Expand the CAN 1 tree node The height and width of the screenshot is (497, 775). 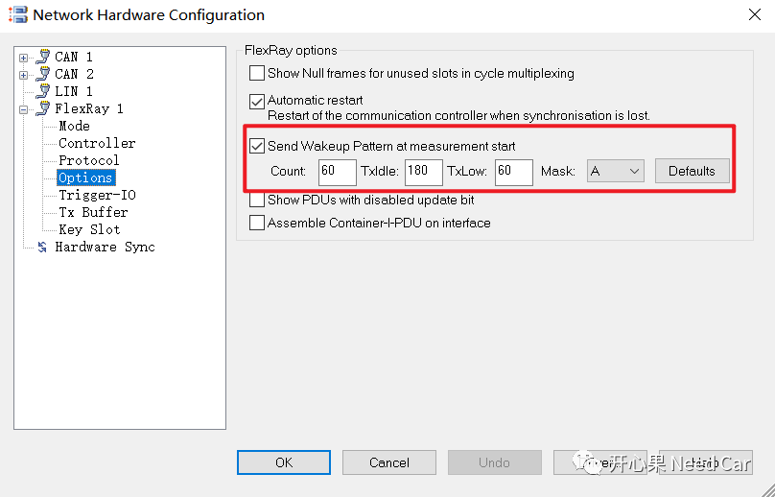pos(24,58)
